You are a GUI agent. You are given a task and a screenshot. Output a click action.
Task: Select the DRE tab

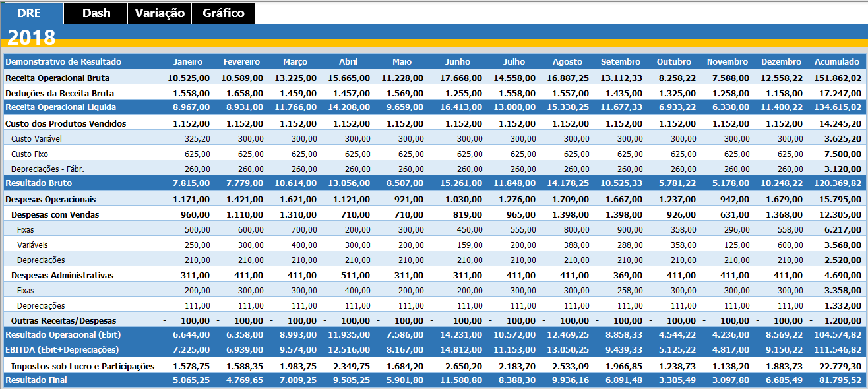pyautogui.click(x=30, y=13)
